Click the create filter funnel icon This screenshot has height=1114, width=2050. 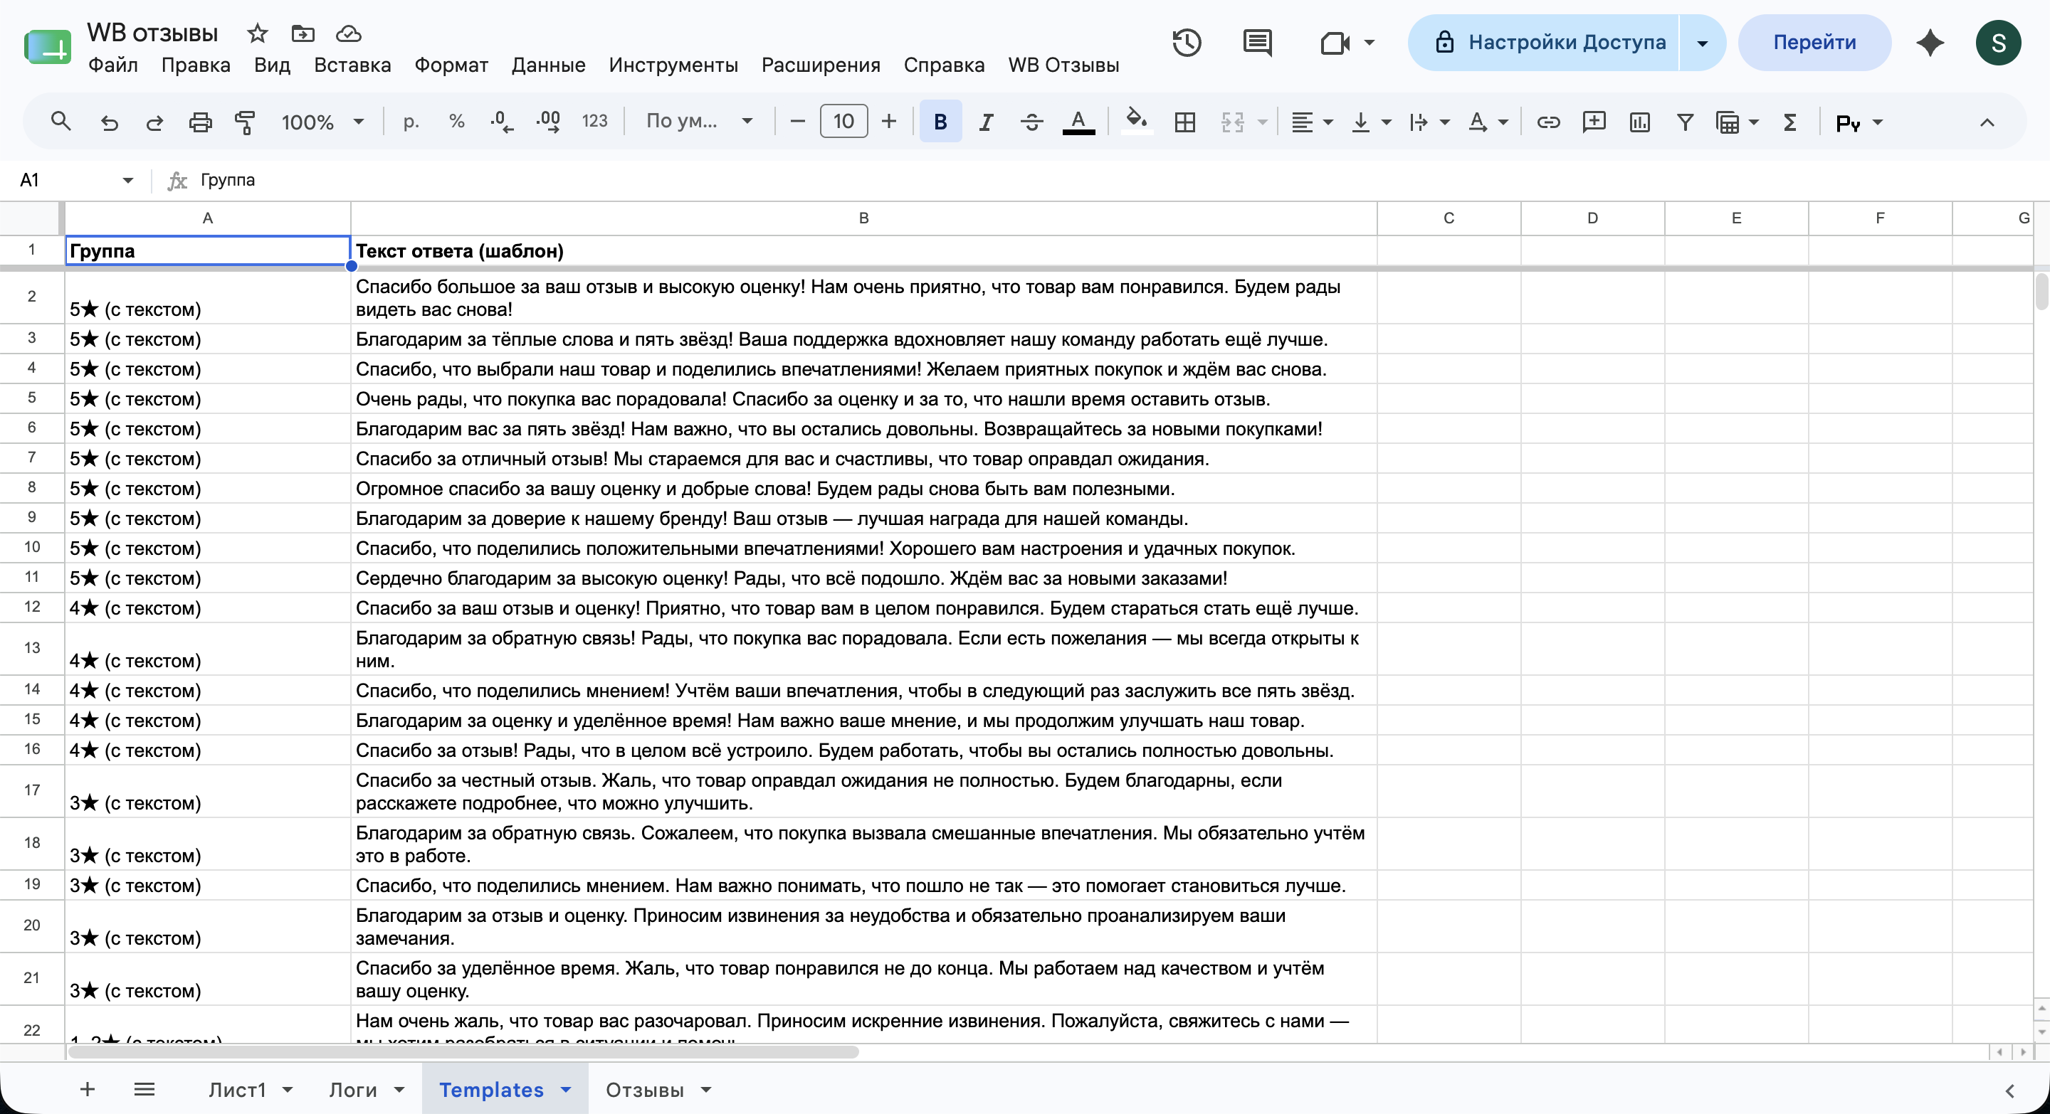click(1685, 122)
